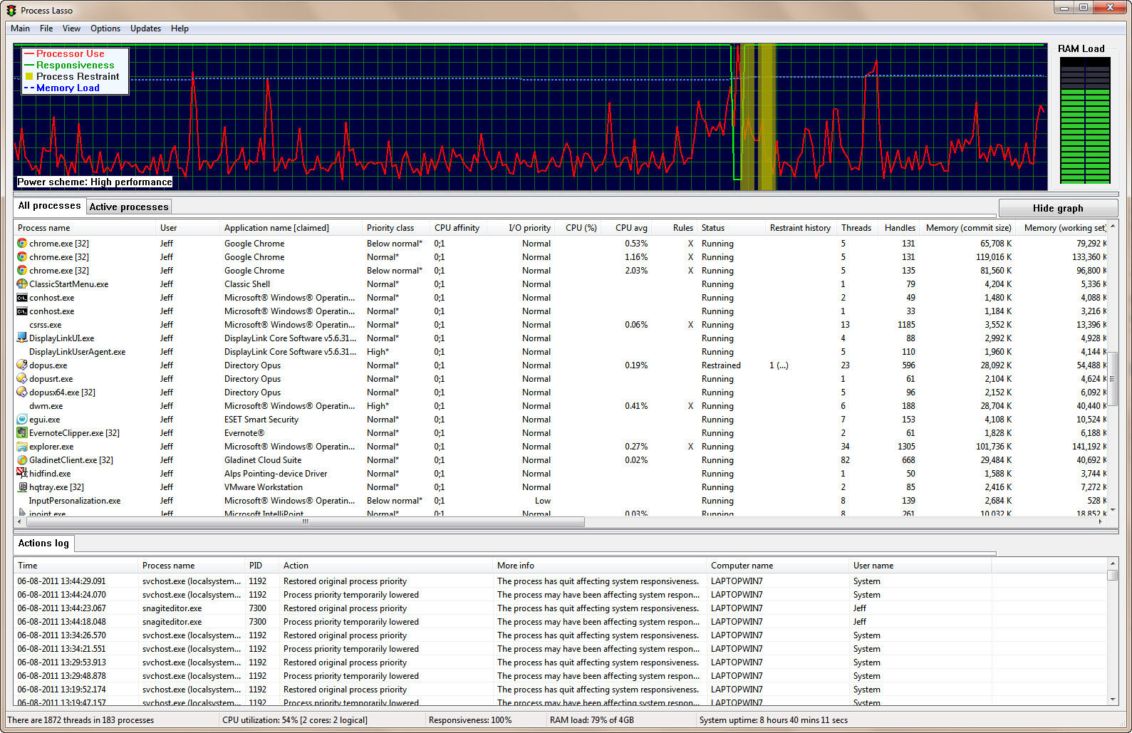Click explorer.exe folder icon
1132x733 pixels.
pyautogui.click(x=22, y=447)
